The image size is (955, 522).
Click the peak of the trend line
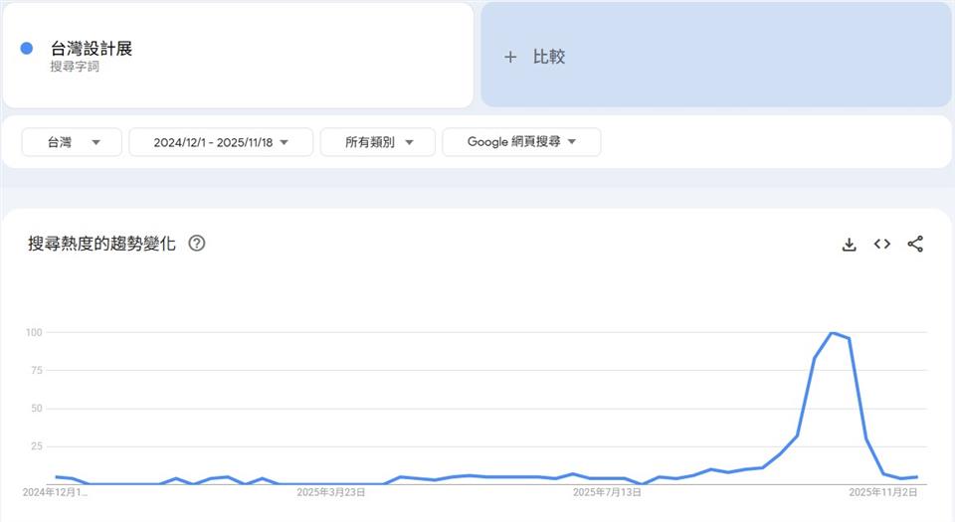pyautogui.click(x=832, y=333)
